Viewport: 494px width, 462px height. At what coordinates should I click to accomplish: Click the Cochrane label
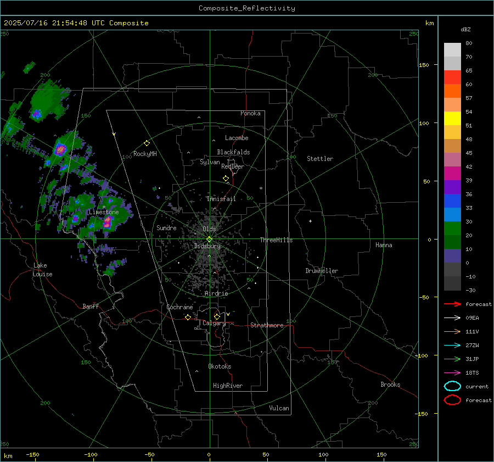179,307
